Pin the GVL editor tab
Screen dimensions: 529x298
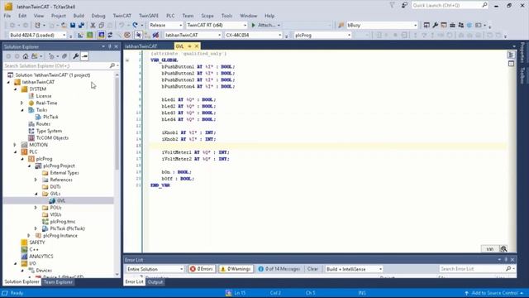[189, 46]
